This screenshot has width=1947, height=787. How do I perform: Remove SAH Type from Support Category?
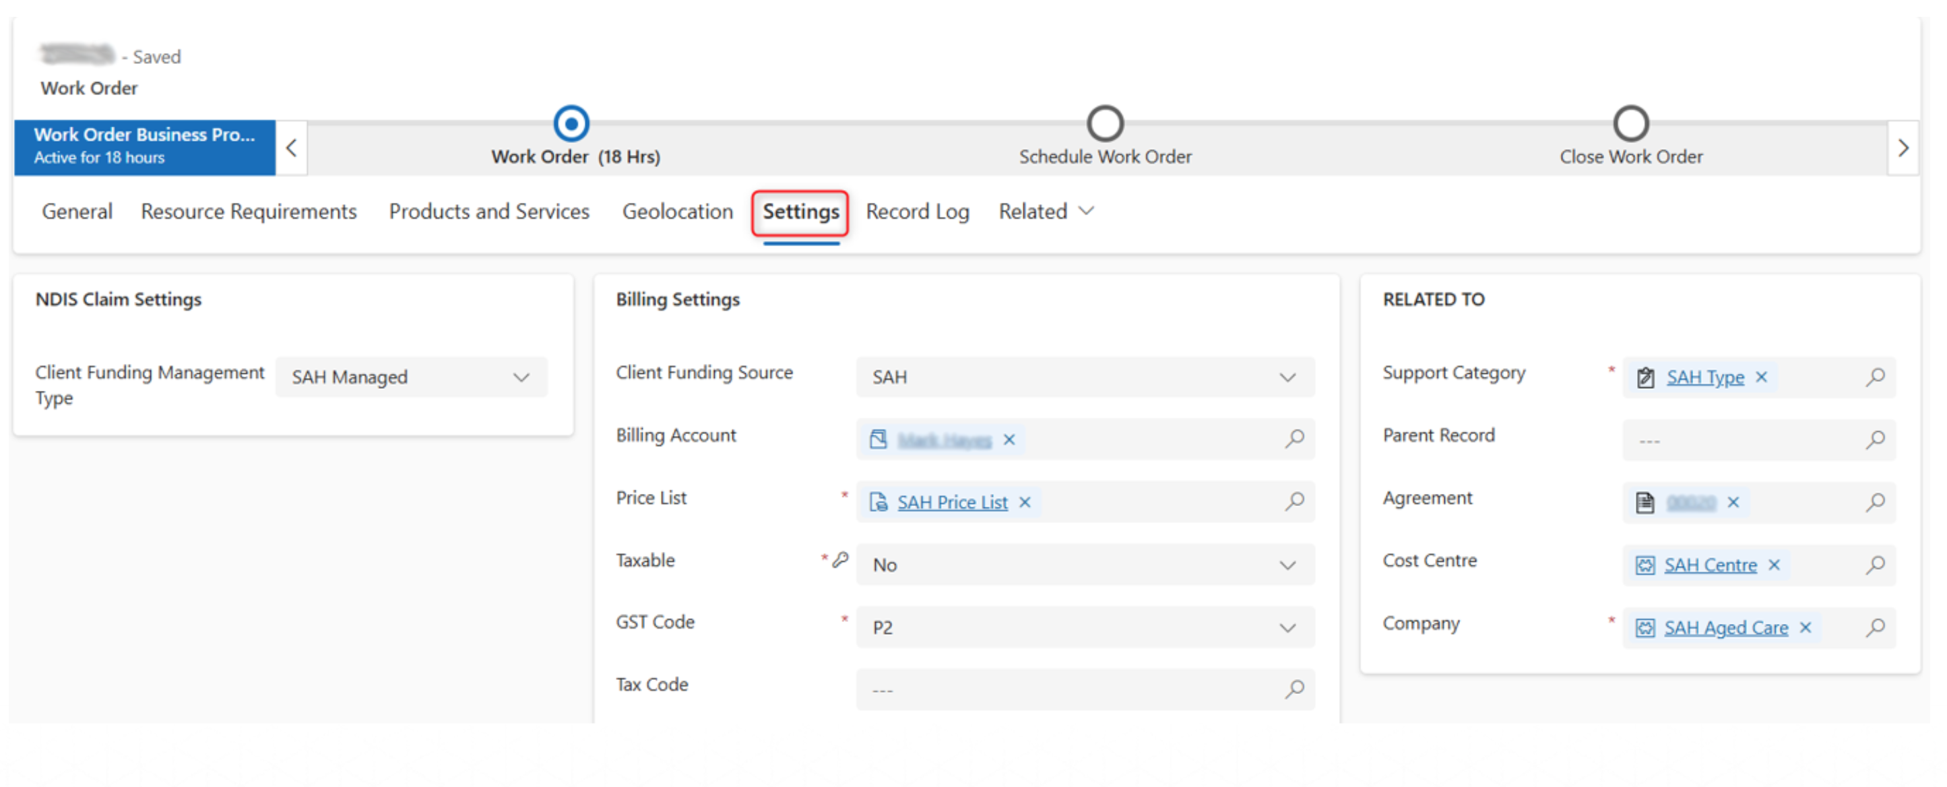(1761, 377)
